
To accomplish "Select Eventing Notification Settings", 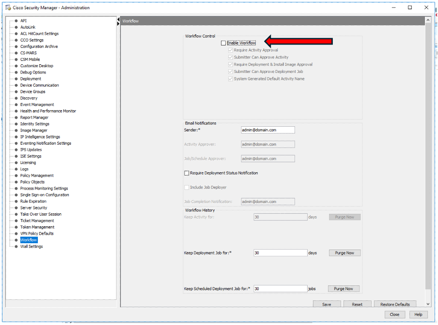I will point(46,143).
